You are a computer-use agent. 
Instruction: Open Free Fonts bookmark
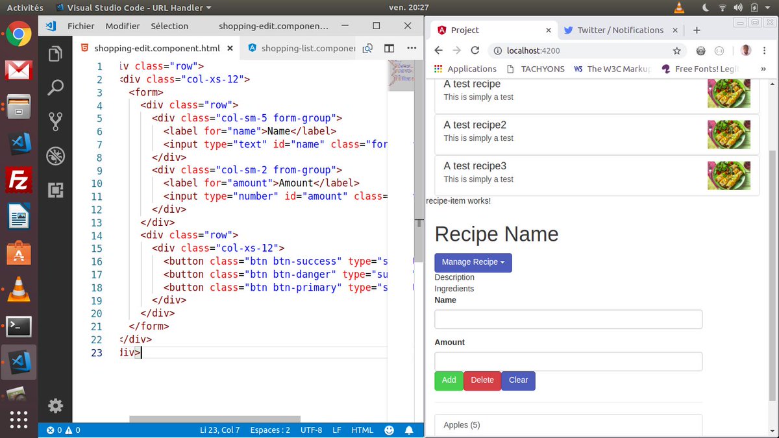coord(701,69)
